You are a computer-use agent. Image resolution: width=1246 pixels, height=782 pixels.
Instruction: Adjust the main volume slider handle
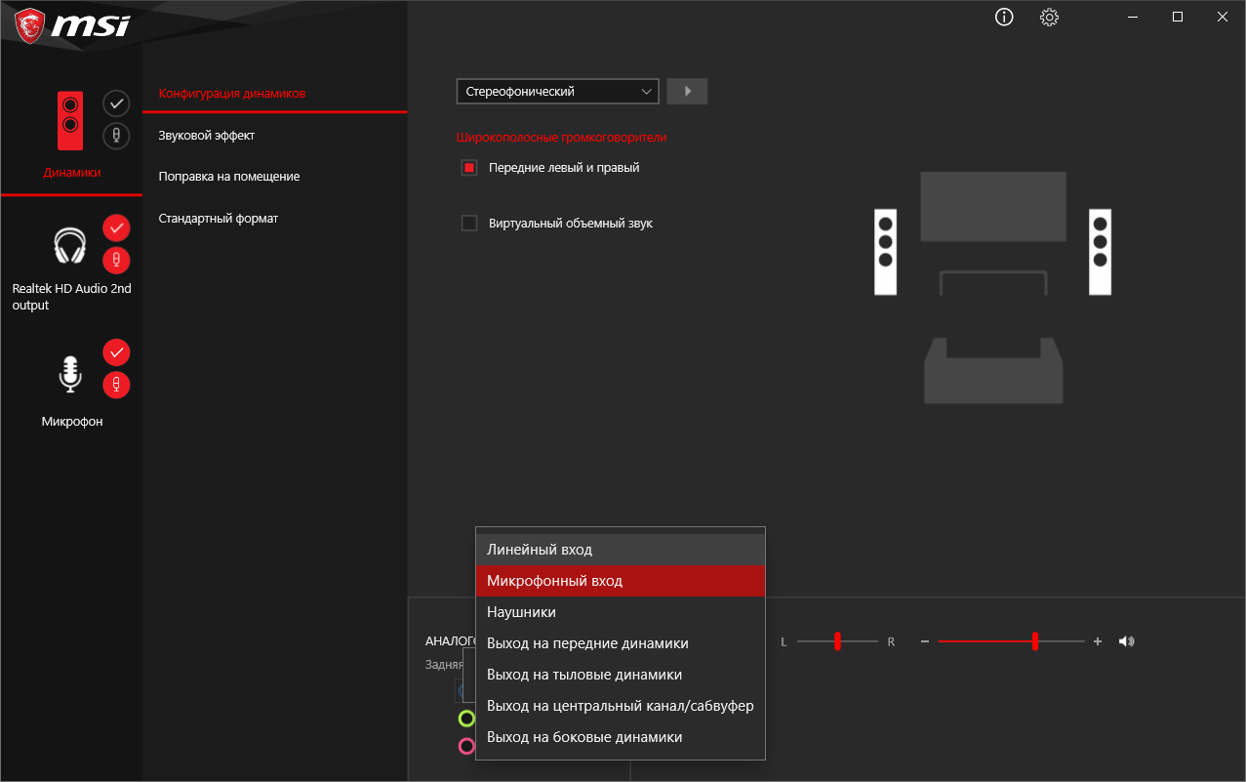(1034, 641)
